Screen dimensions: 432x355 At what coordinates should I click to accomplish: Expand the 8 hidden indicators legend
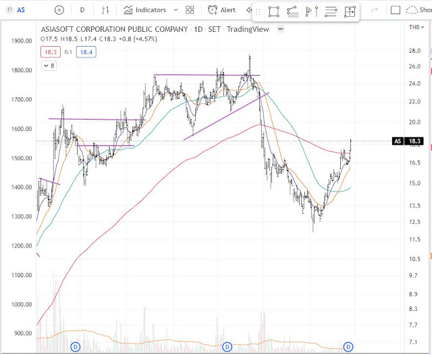pos(49,66)
